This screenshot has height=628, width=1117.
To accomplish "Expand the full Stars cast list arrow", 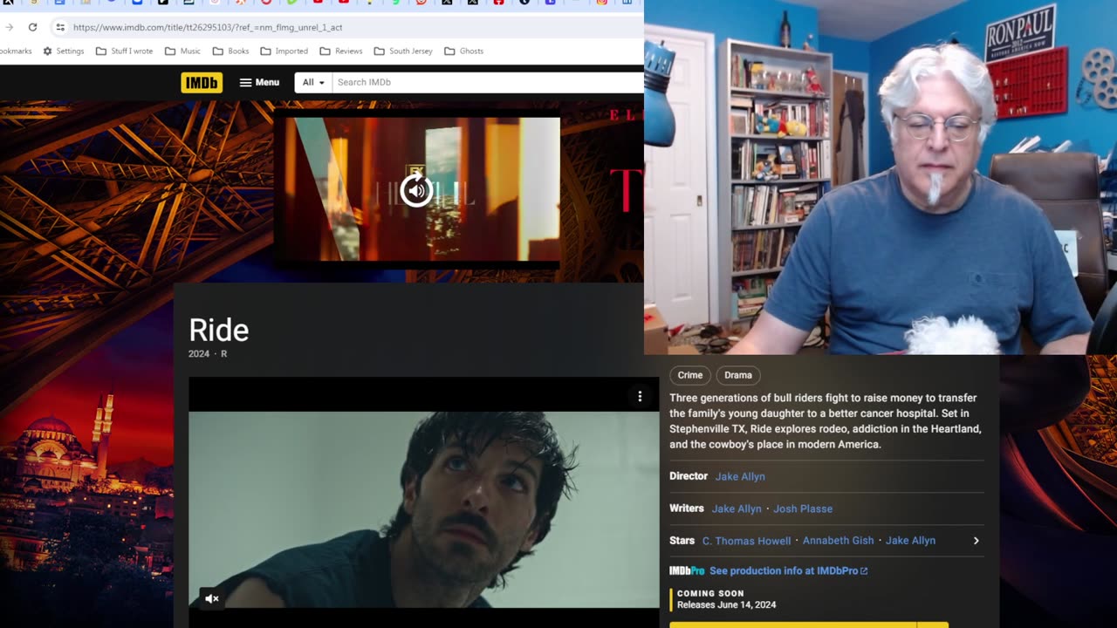I will point(976,541).
